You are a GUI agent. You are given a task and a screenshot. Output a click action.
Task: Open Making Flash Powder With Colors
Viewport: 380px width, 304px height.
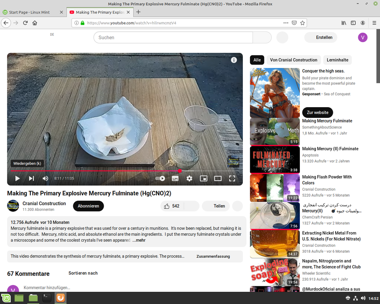pyautogui.click(x=327, y=180)
